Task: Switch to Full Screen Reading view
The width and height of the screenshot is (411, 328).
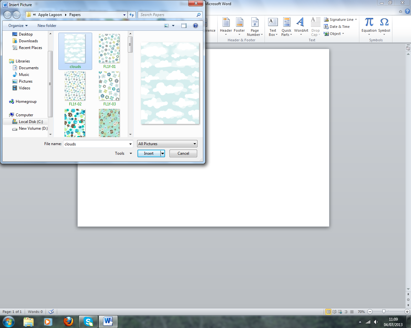Action: coord(334,311)
